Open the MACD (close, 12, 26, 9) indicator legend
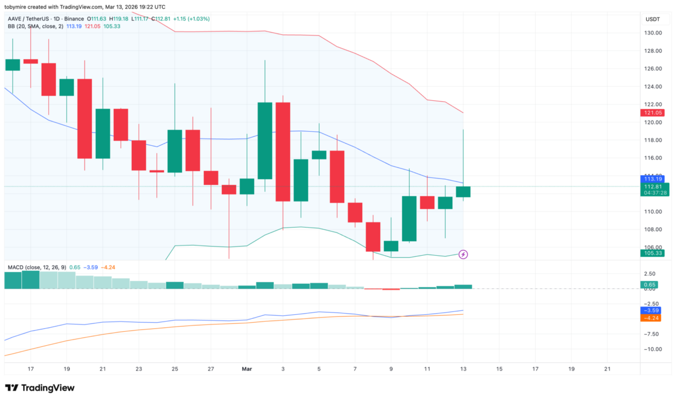 coord(37,267)
